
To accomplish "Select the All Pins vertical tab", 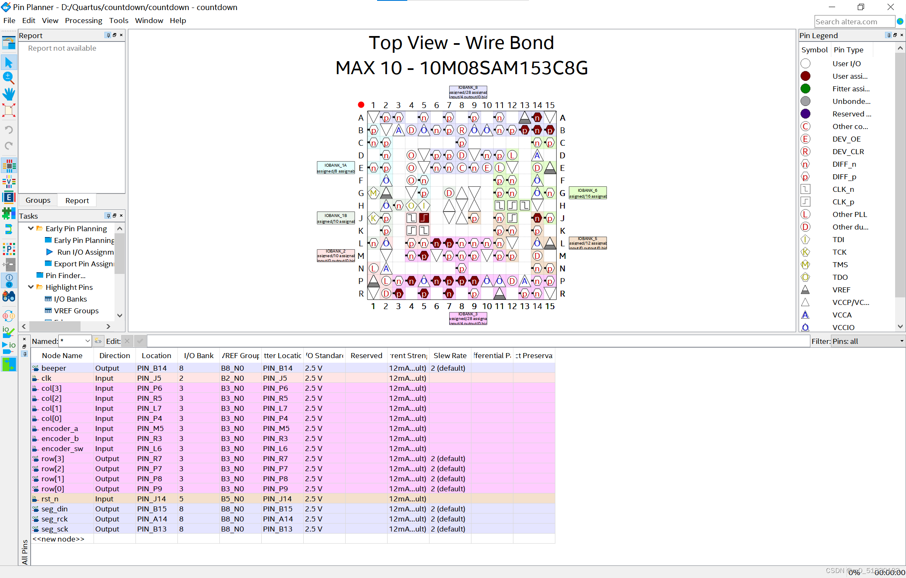I will click(x=25, y=552).
